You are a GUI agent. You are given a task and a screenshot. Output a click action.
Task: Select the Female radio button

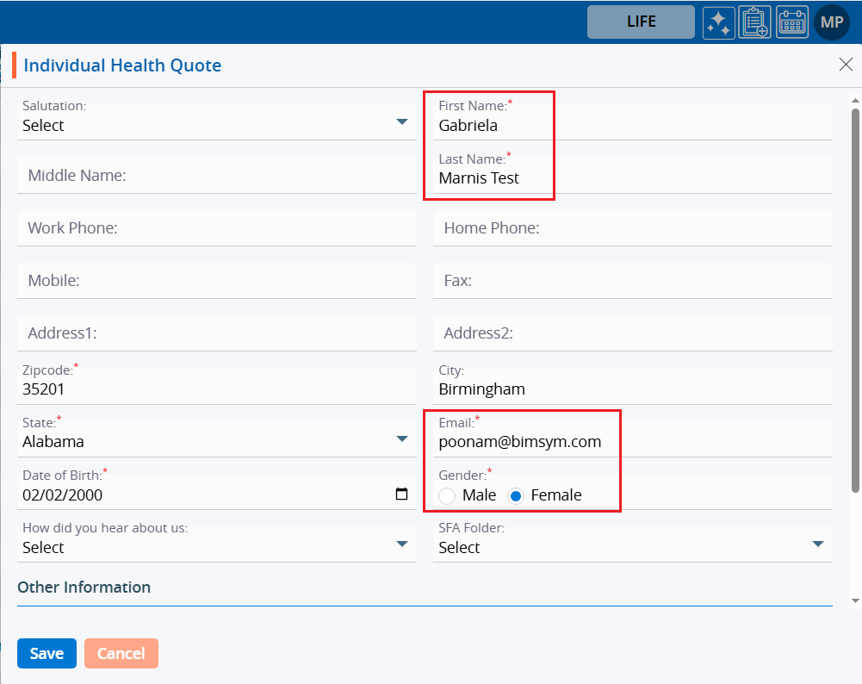click(x=516, y=495)
